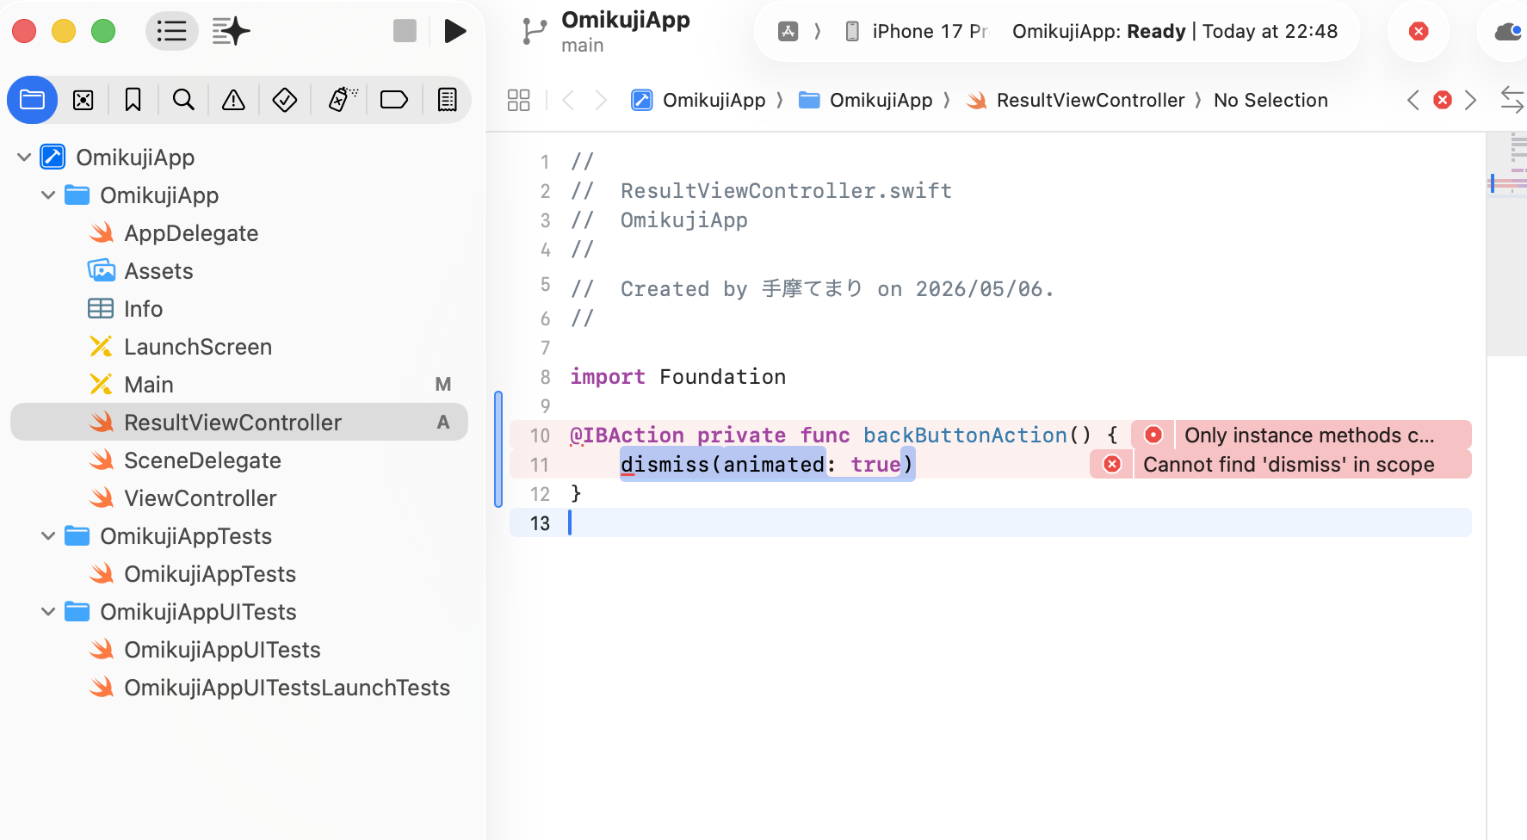Show the Project navigator tab
The width and height of the screenshot is (1527, 840).
click(x=33, y=100)
